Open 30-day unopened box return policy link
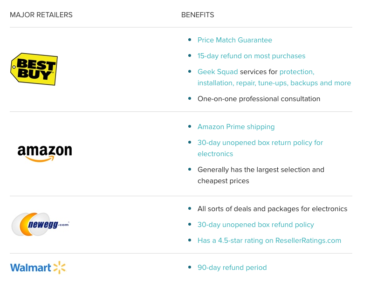The height and width of the screenshot is (289, 370). 260,148
